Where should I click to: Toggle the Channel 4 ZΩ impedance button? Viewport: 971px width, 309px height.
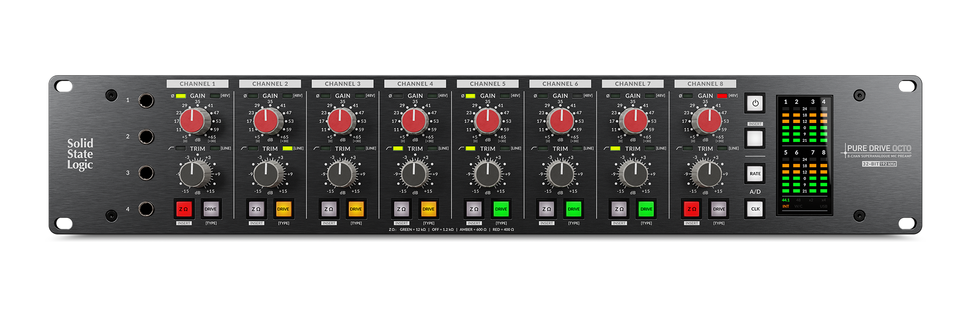pyautogui.click(x=401, y=209)
